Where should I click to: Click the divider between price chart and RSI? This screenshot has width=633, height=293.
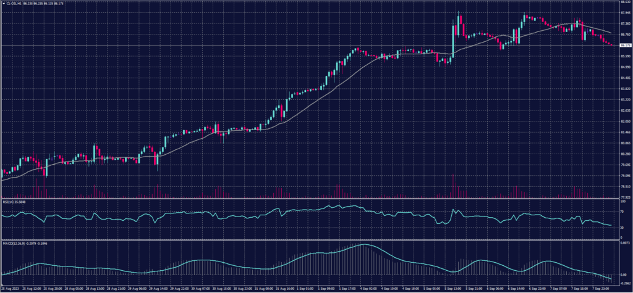[309, 199]
